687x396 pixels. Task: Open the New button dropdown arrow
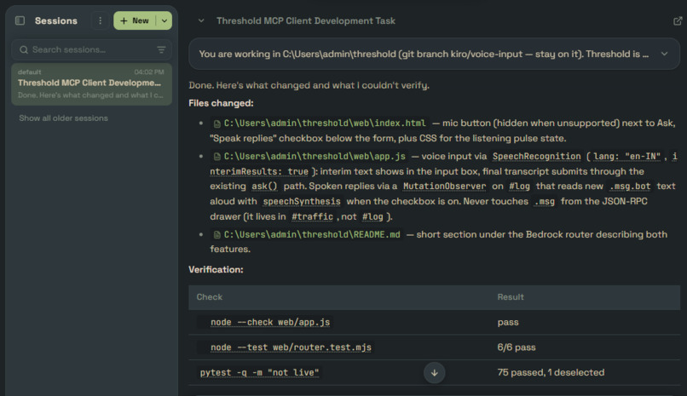pos(165,20)
